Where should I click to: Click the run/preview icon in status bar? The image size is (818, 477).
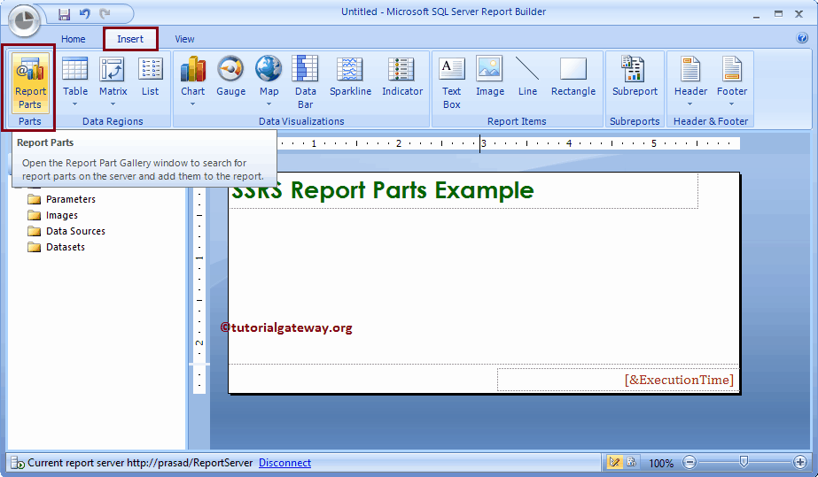(631, 463)
